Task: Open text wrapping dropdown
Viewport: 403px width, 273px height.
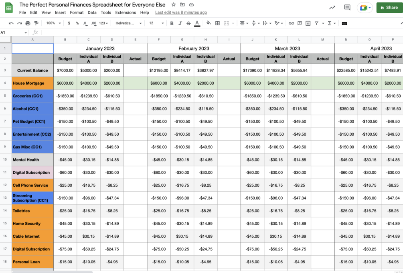Action: click(267, 23)
